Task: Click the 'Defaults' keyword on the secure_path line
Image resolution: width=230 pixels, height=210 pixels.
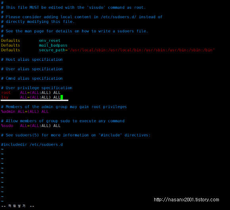Action: coord(10,50)
